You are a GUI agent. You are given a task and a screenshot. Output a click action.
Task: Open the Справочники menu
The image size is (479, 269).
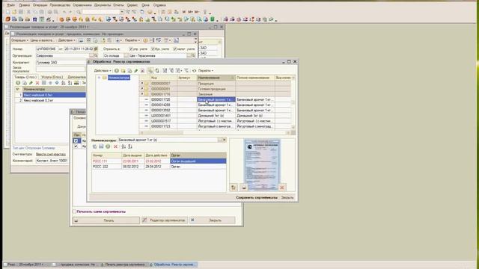82,5
